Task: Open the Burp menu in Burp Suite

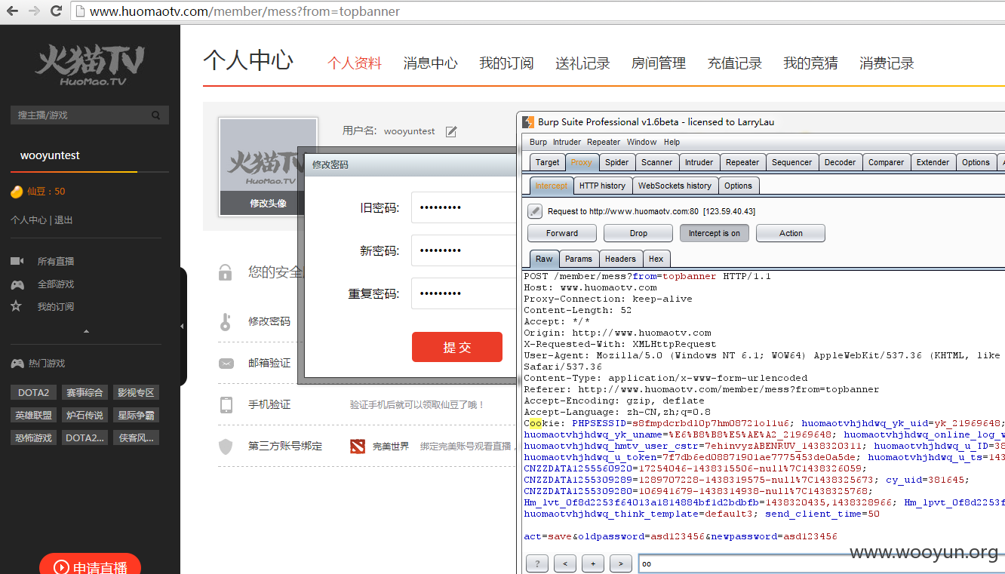Action: coord(539,142)
